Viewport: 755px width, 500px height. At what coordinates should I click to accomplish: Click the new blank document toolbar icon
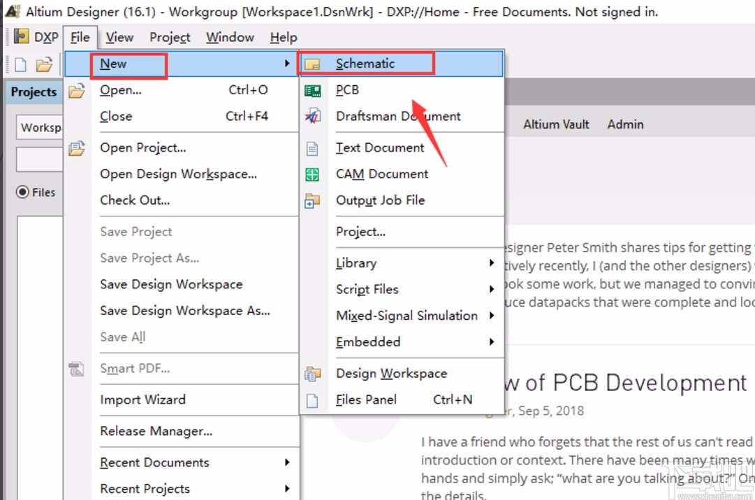point(21,64)
